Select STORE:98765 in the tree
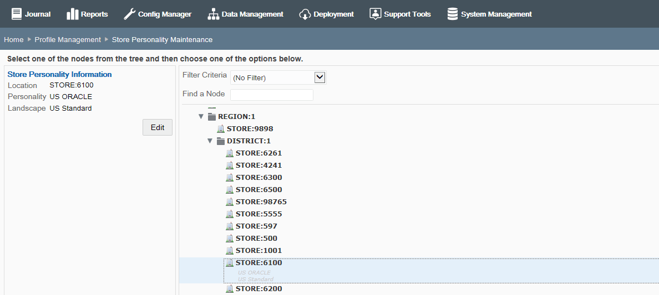The width and height of the screenshot is (659, 295). (261, 202)
